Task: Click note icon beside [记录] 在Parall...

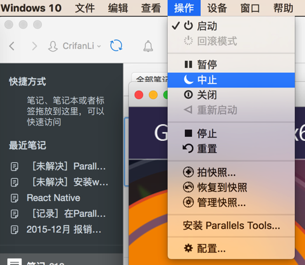Action: [x=14, y=214]
